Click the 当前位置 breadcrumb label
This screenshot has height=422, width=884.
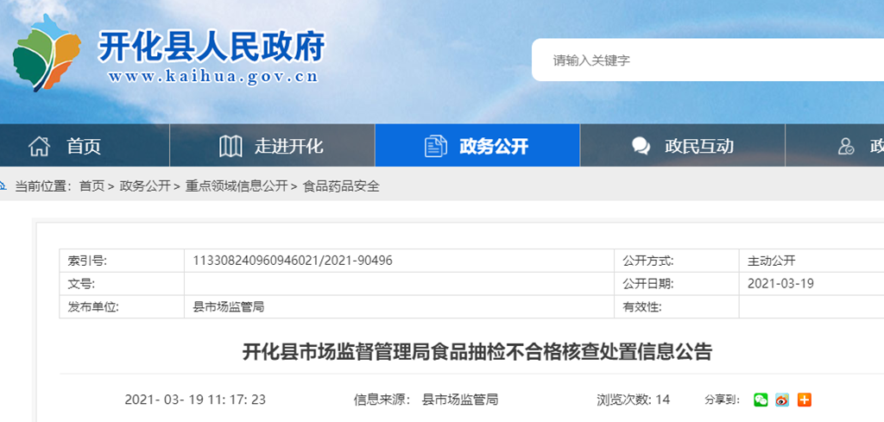[43, 186]
